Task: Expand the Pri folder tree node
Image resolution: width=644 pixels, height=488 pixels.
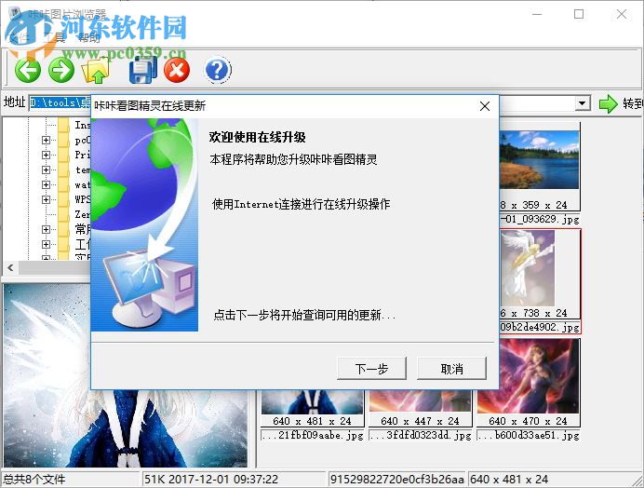Action: coord(46,155)
